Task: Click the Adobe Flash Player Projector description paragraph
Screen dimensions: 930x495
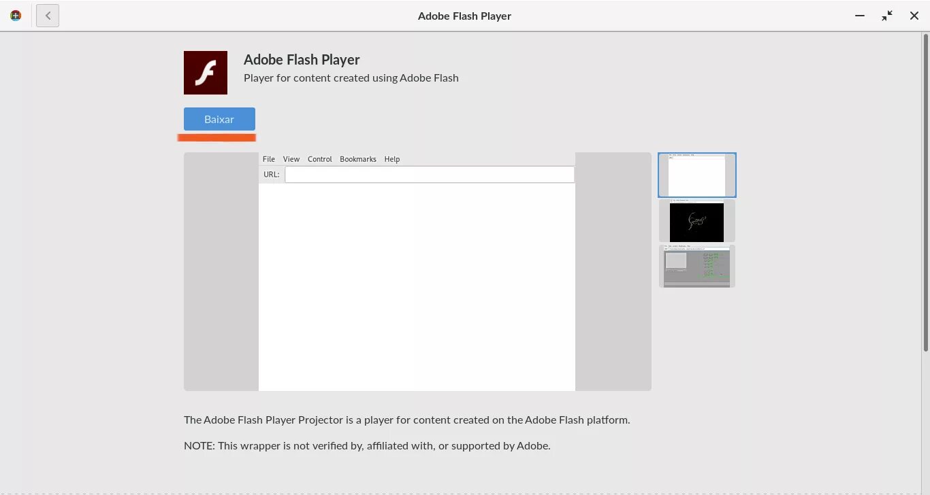Action: click(407, 420)
